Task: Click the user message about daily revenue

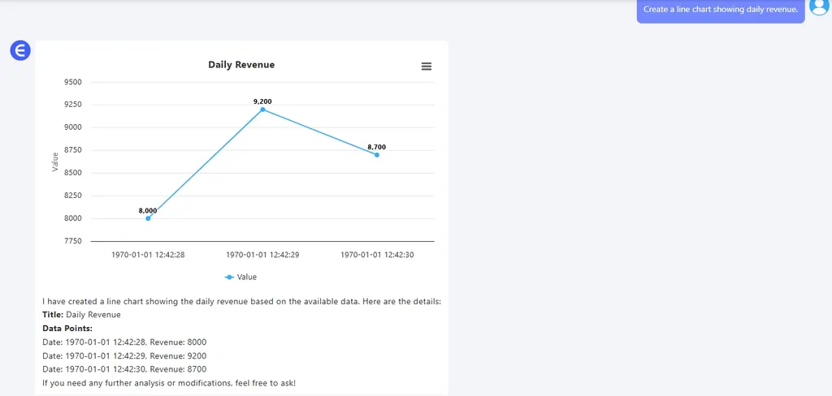Action: coord(720,10)
